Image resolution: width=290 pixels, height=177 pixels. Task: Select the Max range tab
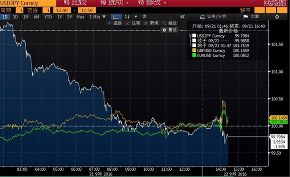80,17
